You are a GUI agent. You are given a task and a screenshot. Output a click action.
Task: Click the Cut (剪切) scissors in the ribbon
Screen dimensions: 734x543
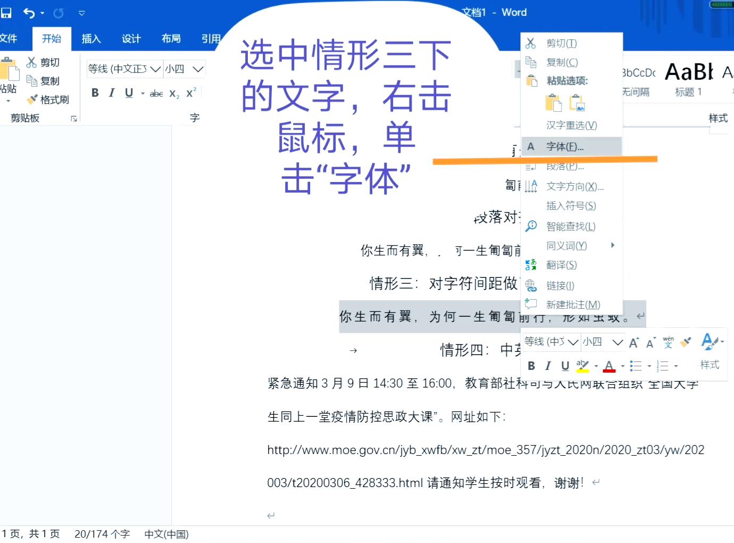click(x=43, y=62)
